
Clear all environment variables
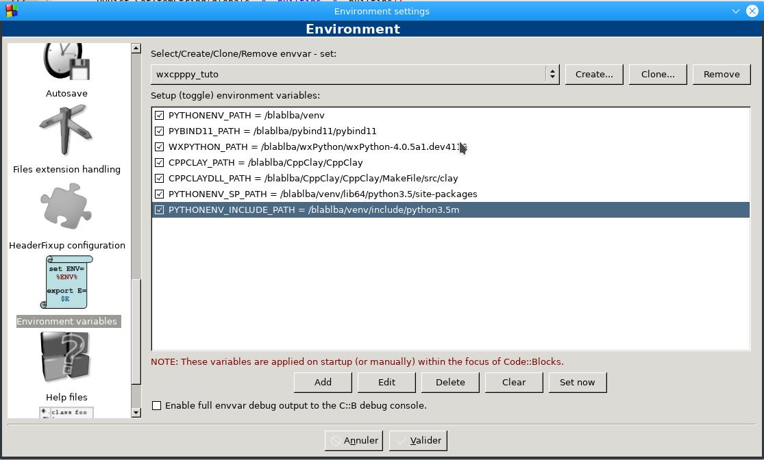(x=513, y=382)
